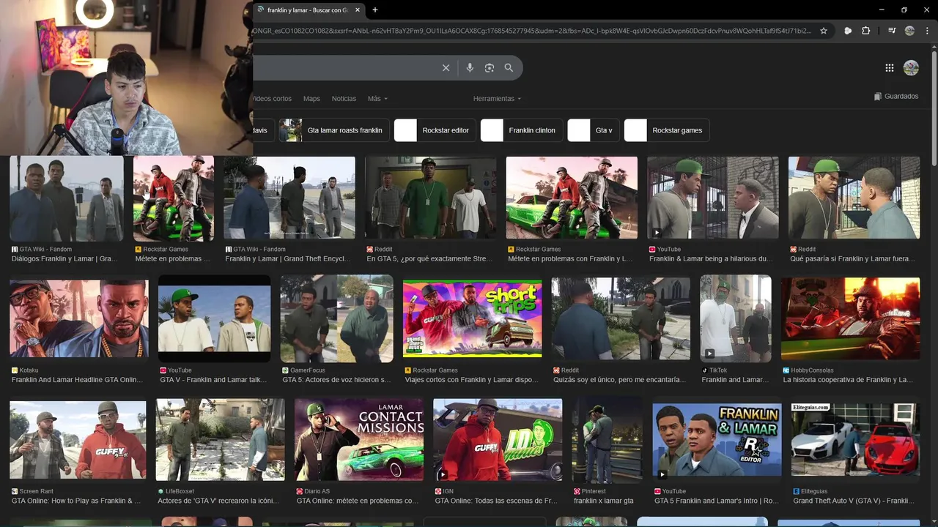Viewport: 938px width, 527px height.
Task: Expand the Más dropdown
Action: [x=377, y=99]
